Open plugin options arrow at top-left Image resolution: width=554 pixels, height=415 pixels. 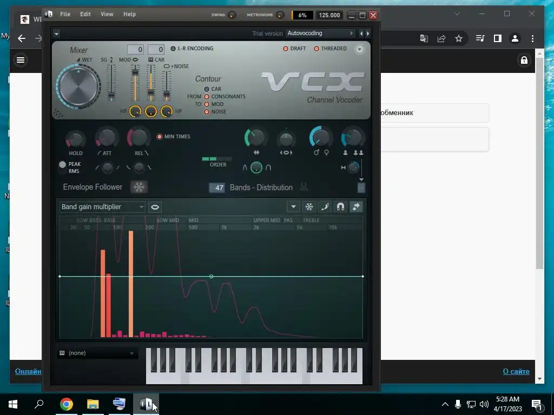56,34
